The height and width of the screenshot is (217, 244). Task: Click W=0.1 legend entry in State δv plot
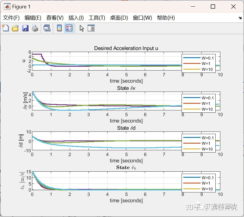click(199, 98)
